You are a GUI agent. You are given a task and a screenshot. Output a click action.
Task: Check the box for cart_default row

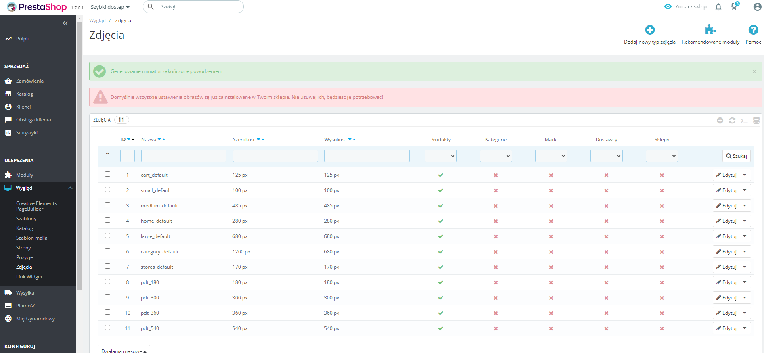[107, 174]
